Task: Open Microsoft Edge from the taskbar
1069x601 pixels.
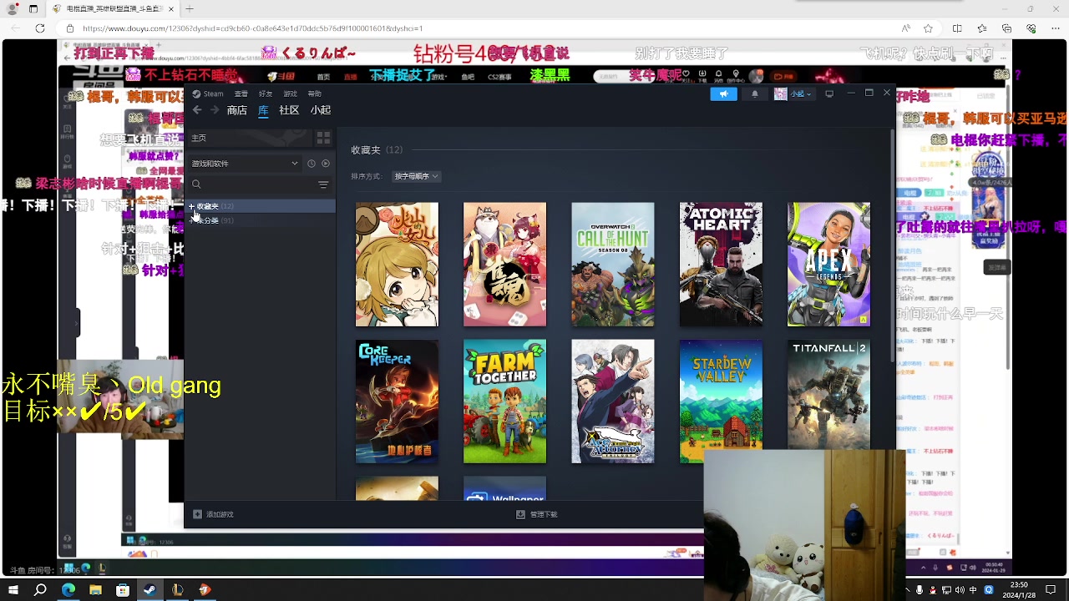Action: point(68,590)
